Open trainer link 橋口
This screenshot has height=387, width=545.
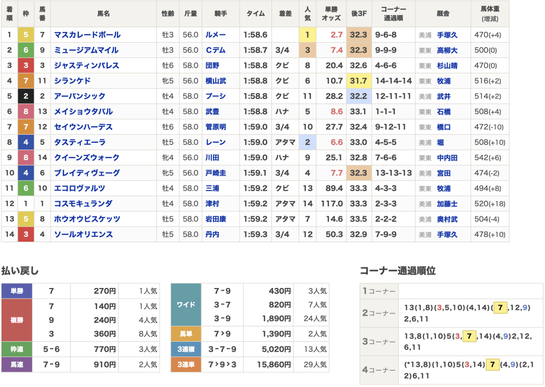coord(444,127)
